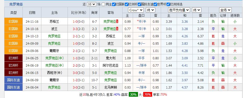Click corner count 2-11 in 24-06-25 row
Screen dimensions: 243x98
[95, 58]
